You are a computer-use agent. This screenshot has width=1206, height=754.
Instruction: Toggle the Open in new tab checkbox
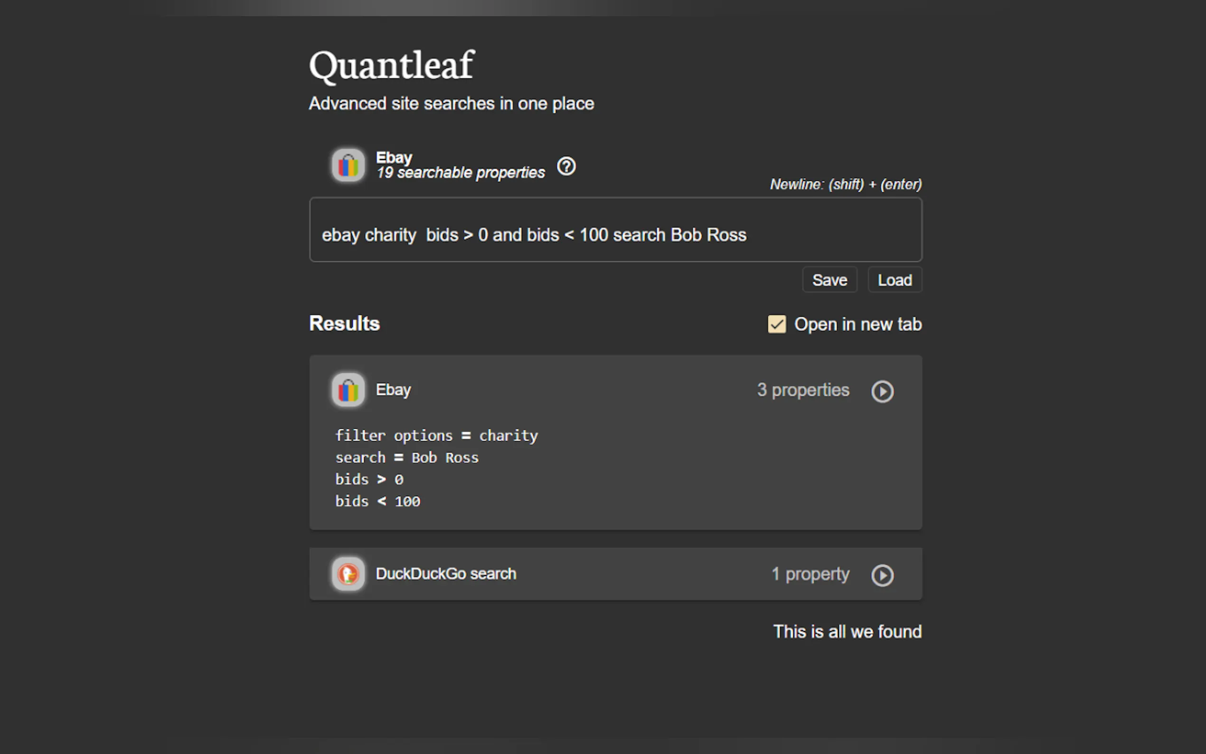776,324
